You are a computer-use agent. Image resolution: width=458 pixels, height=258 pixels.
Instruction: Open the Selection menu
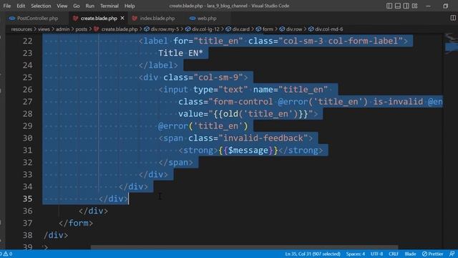coord(41,6)
